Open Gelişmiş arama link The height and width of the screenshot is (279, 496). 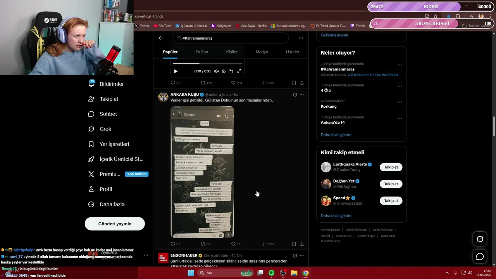point(334,35)
